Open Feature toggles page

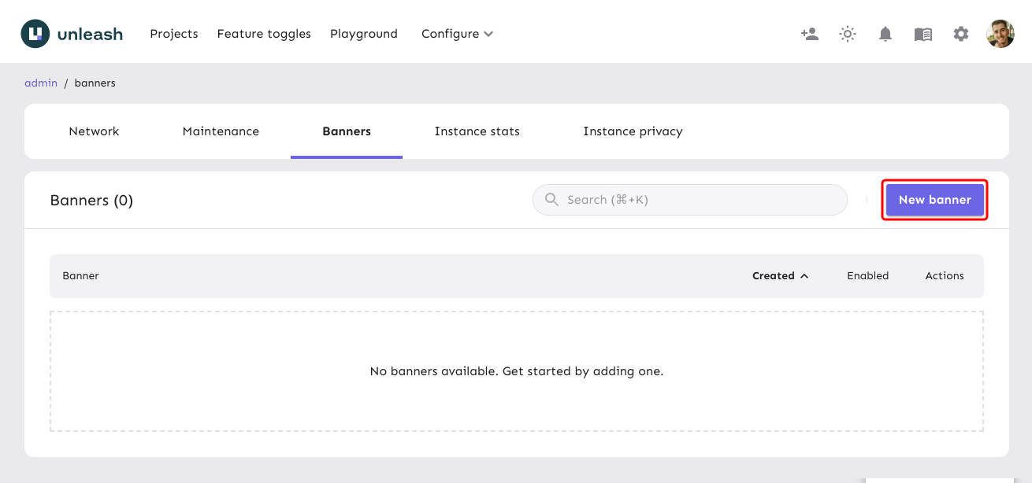(x=264, y=34)
